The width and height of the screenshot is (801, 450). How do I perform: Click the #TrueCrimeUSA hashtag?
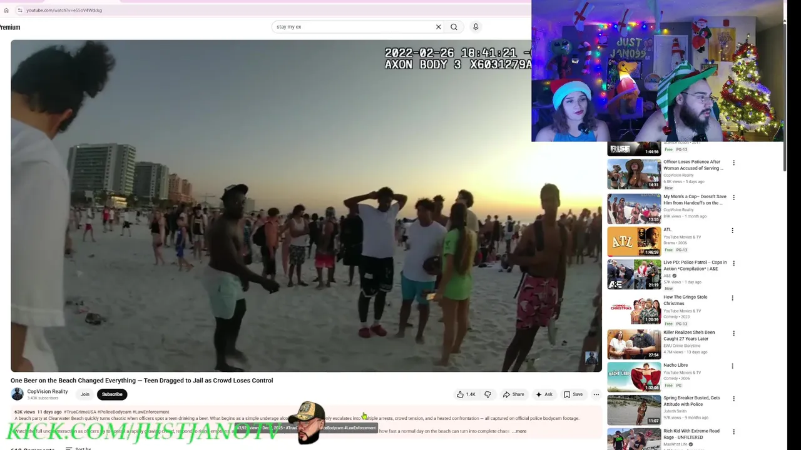(79, 412)
